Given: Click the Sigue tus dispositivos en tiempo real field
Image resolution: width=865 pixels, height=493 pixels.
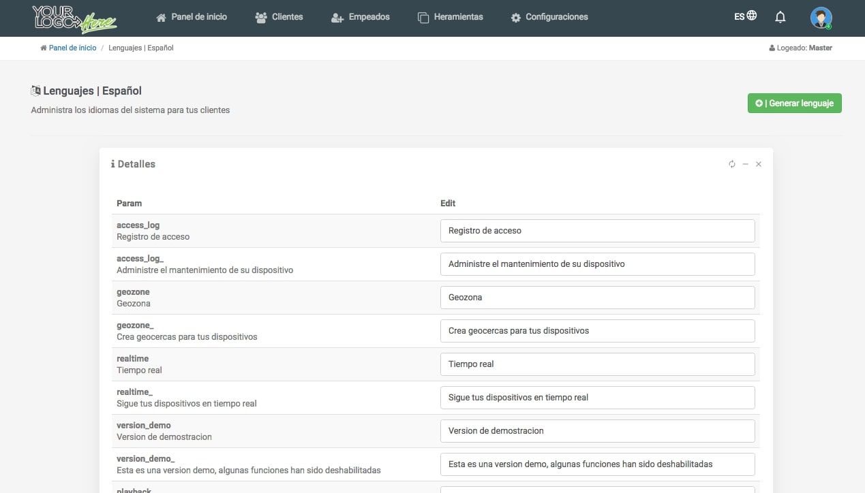Looking at the screenshot, I should point(597,398).
